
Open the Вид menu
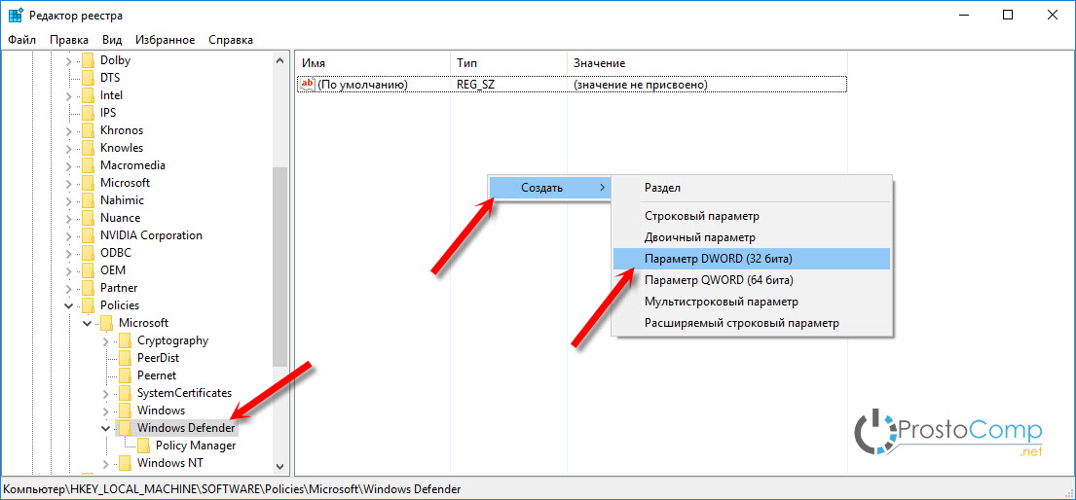(x=112, y=40)
